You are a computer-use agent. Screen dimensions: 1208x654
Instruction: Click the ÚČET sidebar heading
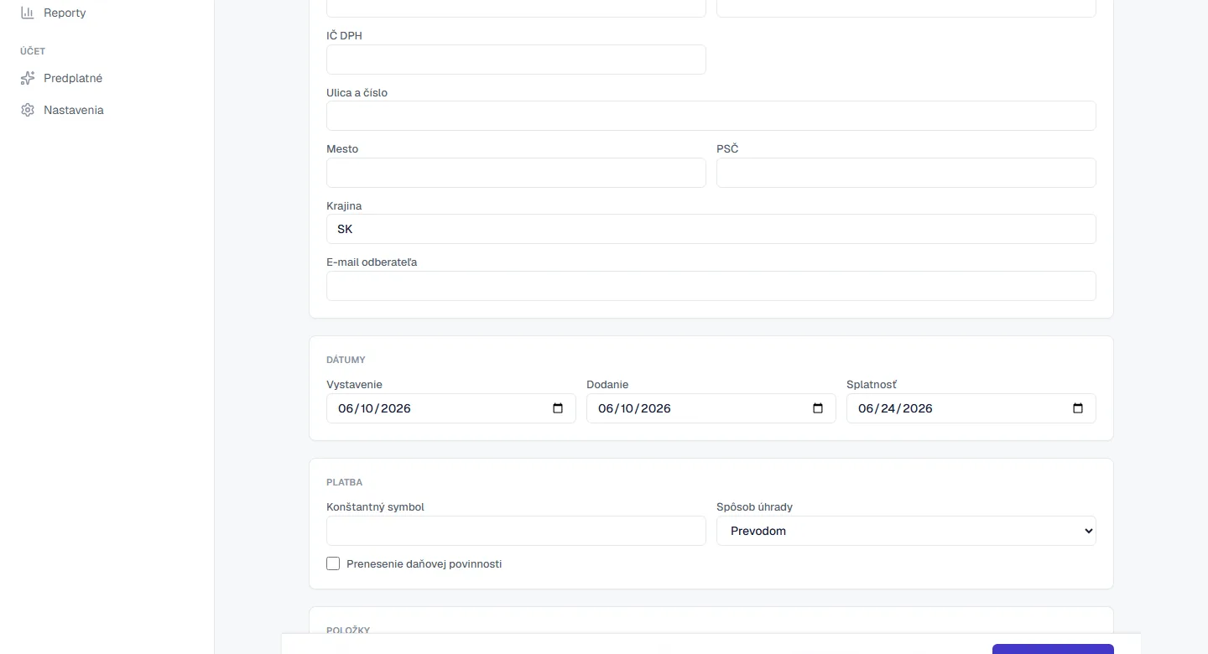(33, 51)
